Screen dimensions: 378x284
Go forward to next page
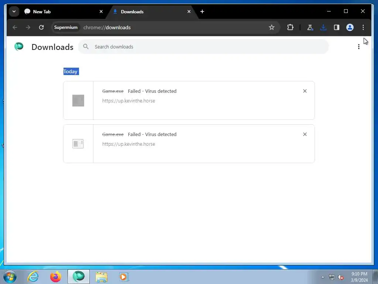[28, 27]
